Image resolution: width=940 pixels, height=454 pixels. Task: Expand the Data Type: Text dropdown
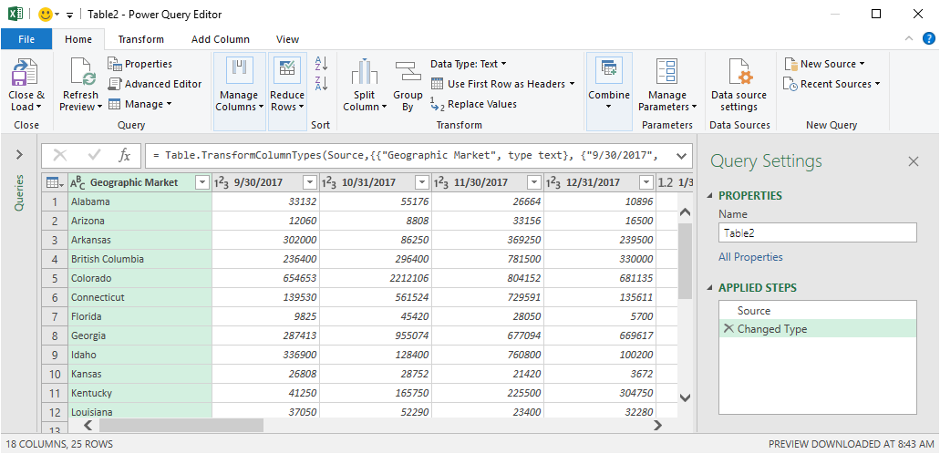point(469,64)
